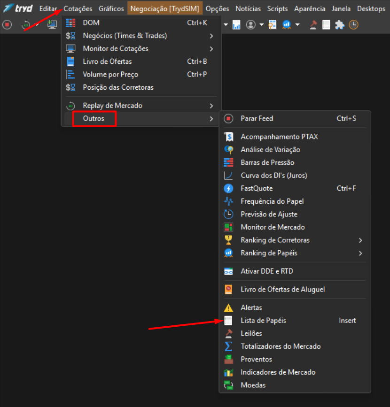The height and width of the screenshot is (407, 390).
Task: Click the Livro de Ofertas book icon
Action: (70, 61)
